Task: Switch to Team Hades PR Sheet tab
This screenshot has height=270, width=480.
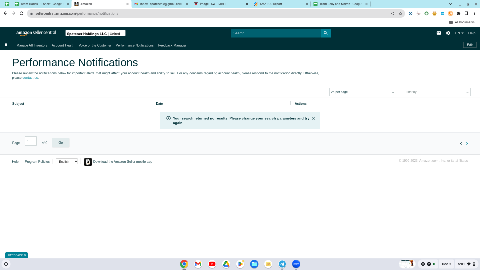Action: pos(41,4)
